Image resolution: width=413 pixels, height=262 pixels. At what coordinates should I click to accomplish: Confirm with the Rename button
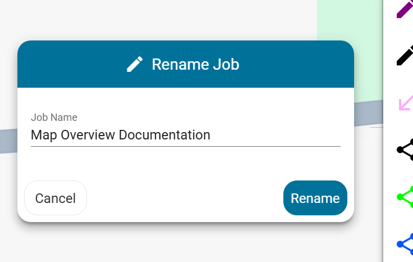(315, 198)
